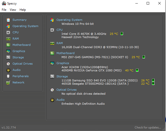Click the Samsung SSD temperature indicator icon
166x131 pixels.
153,80
